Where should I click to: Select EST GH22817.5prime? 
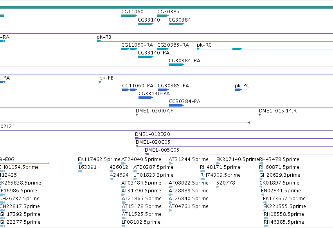tap(2, 211)
